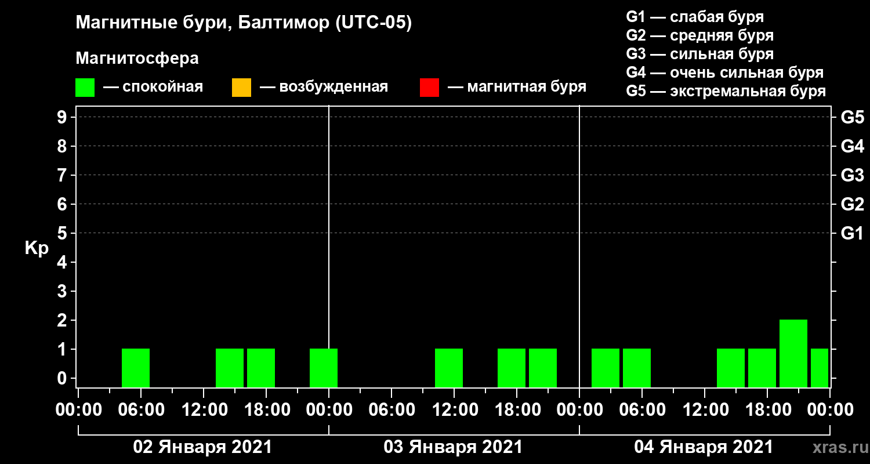
Task: Click the Kp axis value 2
Action: click(x=63, y=320)
